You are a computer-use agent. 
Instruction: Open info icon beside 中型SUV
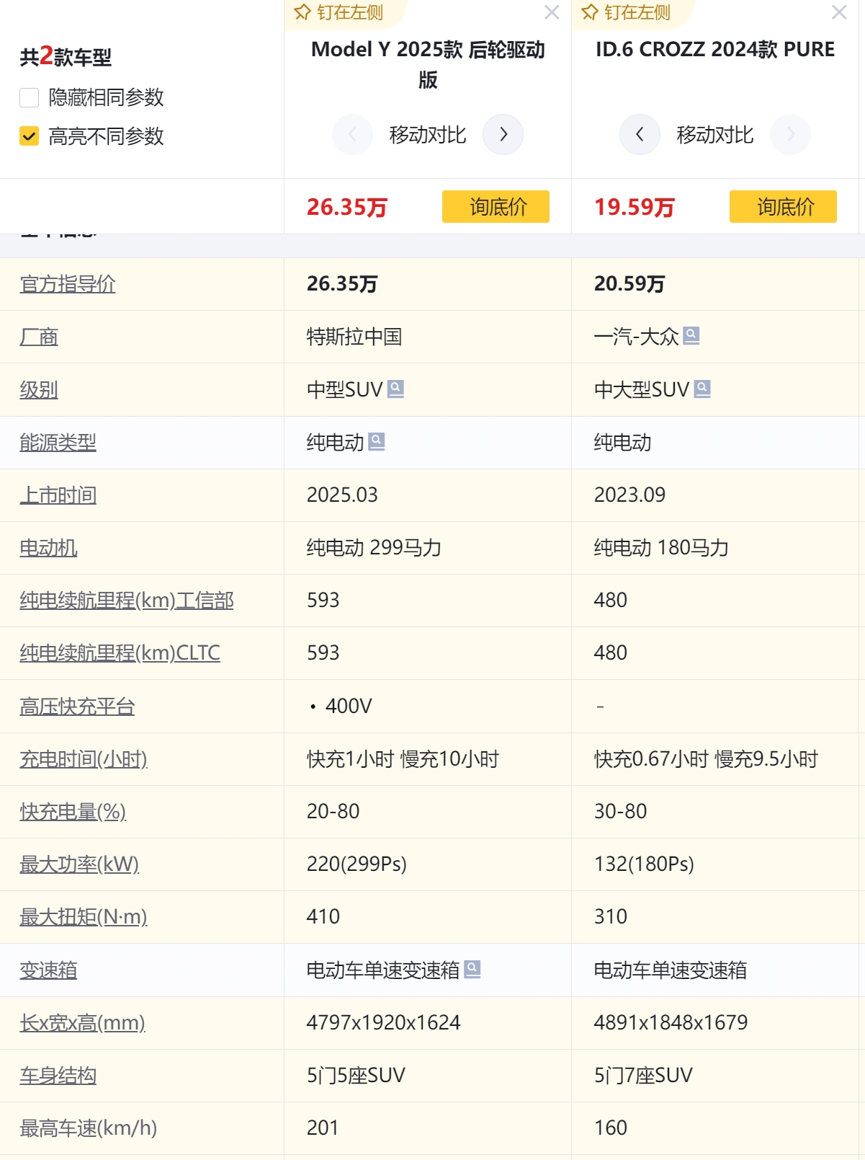(x=395, y=389)
